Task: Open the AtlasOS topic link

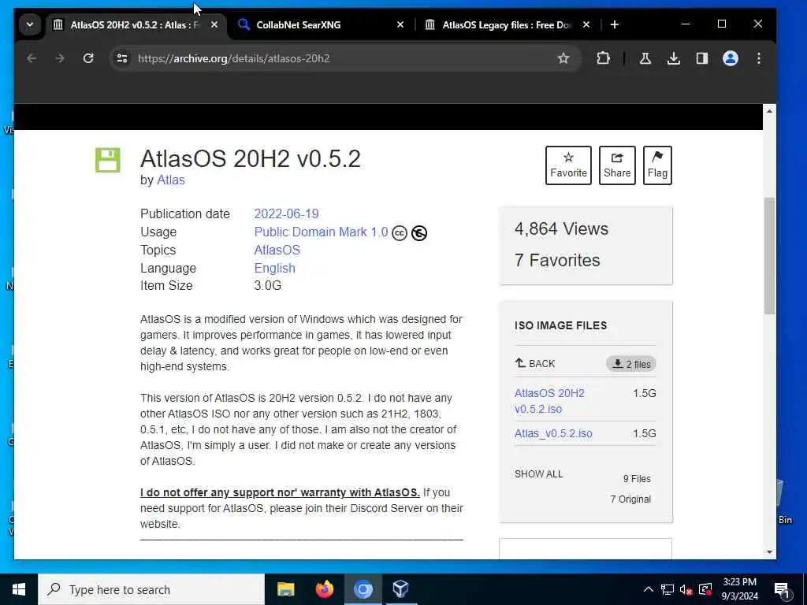Action: [x=277, y=250]
